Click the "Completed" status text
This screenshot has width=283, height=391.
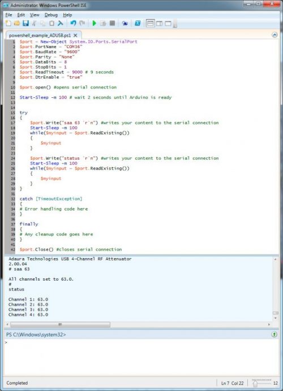[17, 383]
